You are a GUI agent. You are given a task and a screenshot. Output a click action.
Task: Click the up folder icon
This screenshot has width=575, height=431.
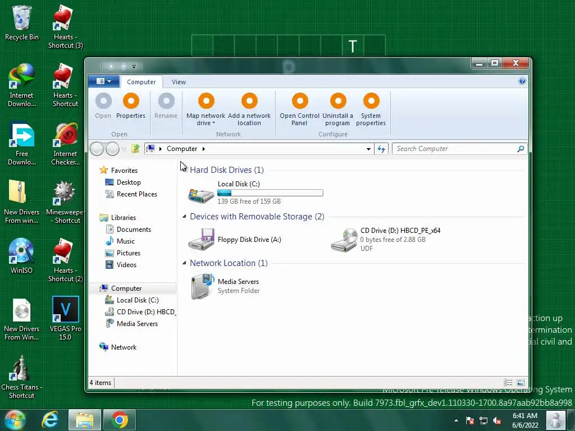click(136, 148)
